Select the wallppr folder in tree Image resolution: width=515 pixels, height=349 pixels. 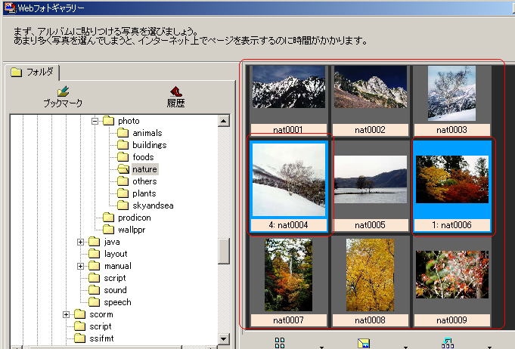[131, 230]
